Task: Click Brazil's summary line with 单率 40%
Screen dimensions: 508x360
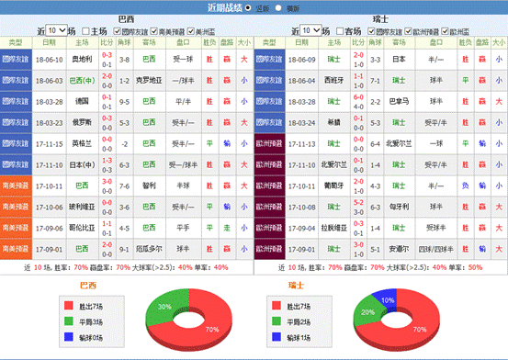Action: pyautogui.click(x=126, y=267)
